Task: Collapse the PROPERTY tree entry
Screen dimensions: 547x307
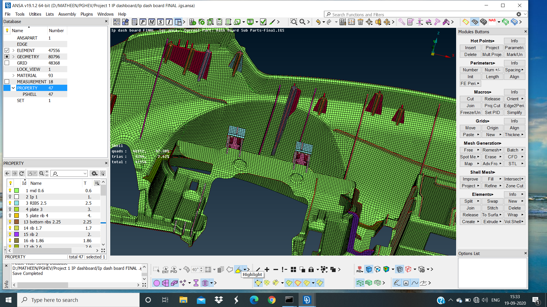Action: (x=13, y=88)
